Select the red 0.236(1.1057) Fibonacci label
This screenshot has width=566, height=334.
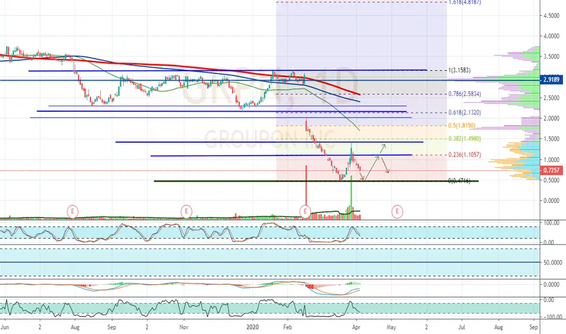tap(465, 155)
